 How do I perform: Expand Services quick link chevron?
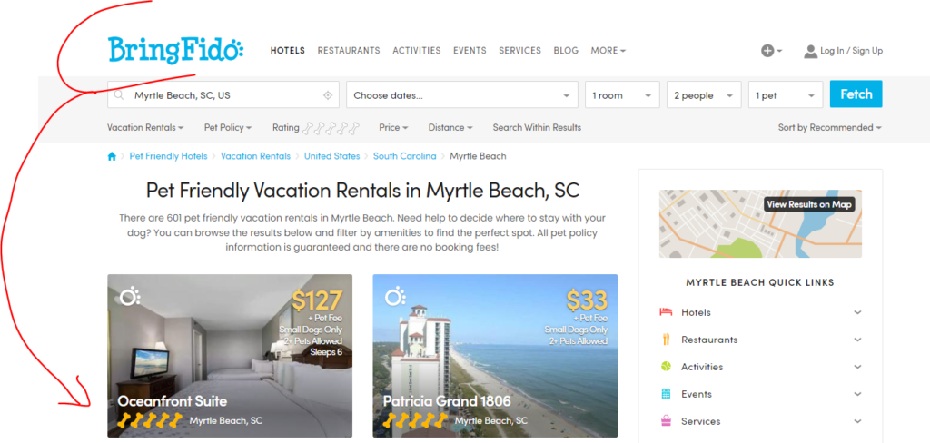click(x=857, y=421)
